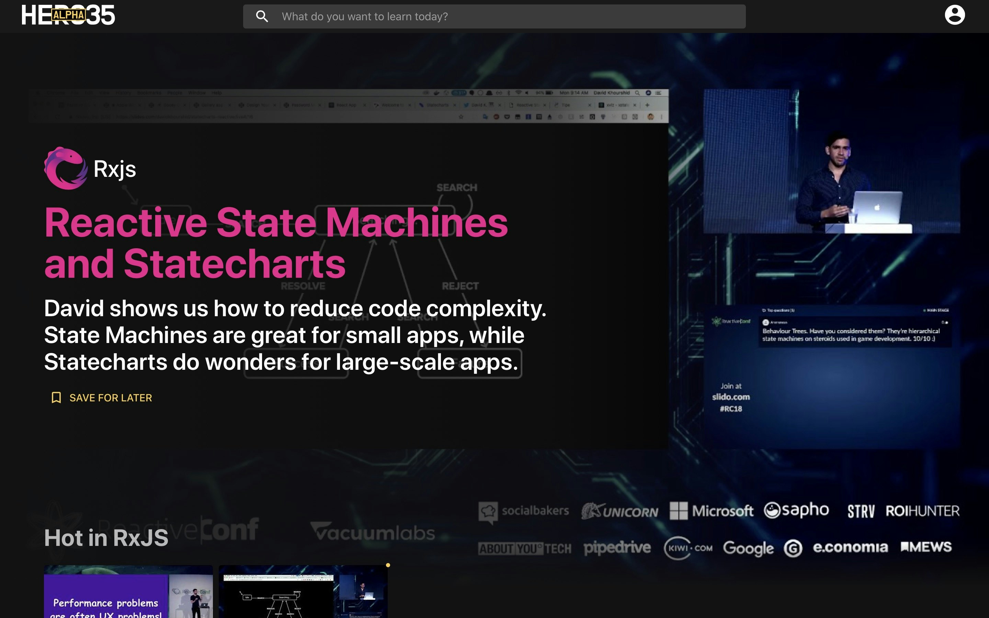The image size is (989, 618).
Task: Click the Rxjs topic label
Action: tap(115, 169)
